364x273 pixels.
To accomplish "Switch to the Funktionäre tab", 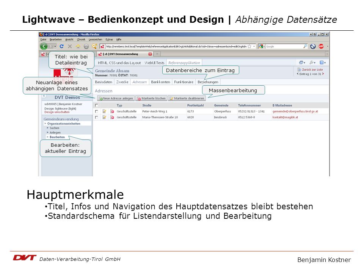I will click(184, 82).
